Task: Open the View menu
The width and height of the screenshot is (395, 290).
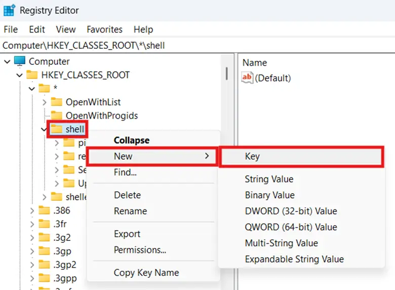Action: coord(66,29)
